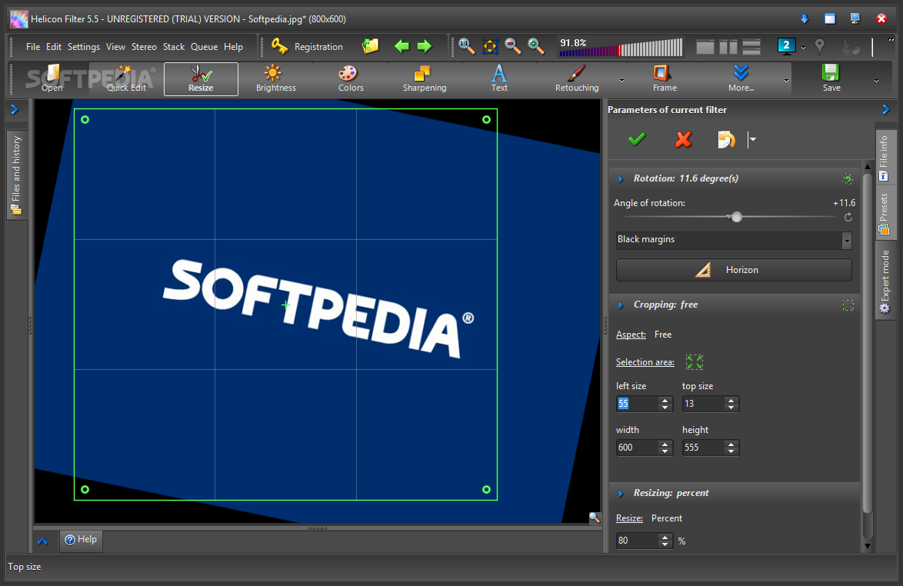Open the Colors palette tool
Viewport: 903px width, 586px height.
350,78
